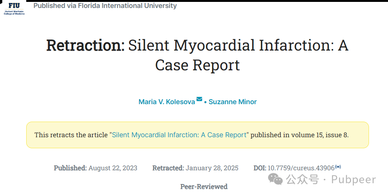Click "Case Report" in the main title

point(197,65)
